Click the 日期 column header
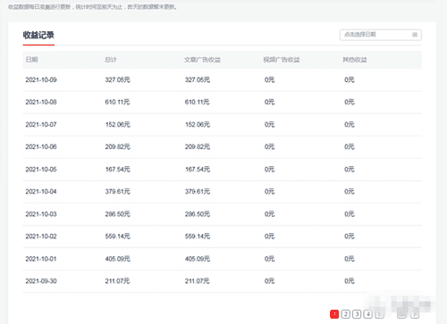447x324 pixels. (x=32, y=60)
